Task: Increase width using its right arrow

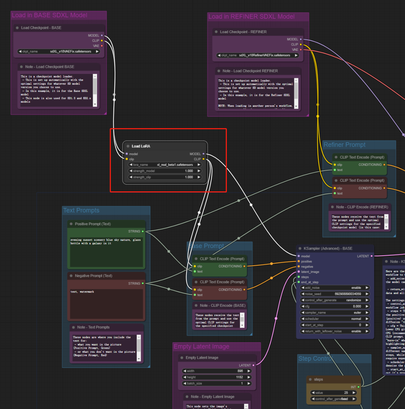Action: point(249,371)
